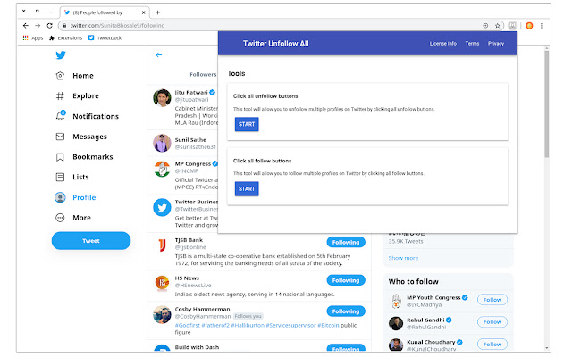The image size is (572, 357).
Task: Click the profile avatar icon in sidebar
Action: pyautogui.click(x=60, y=197)
